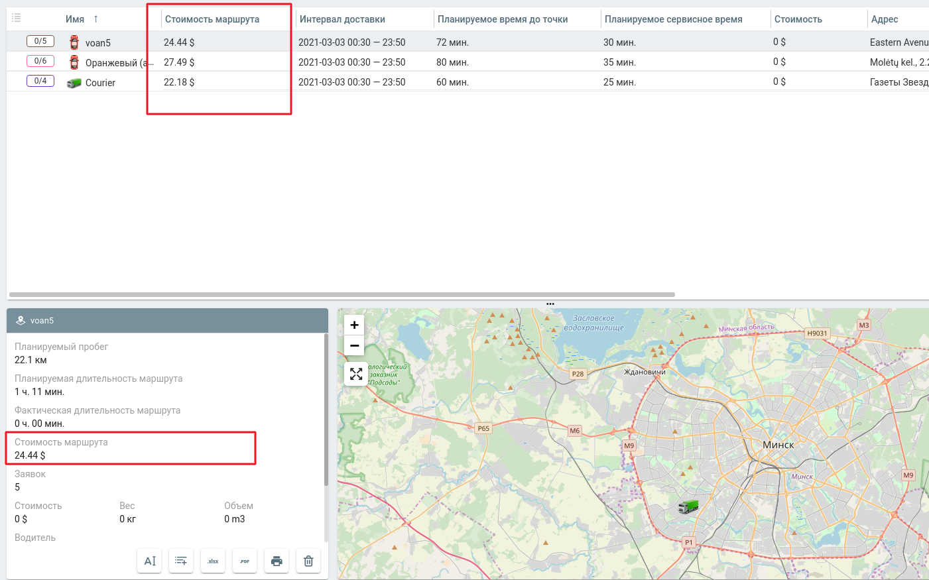Viewport: 929px width, 580px height.
Task: Open column list settings icon
Action: pyautogui.click(x=17, y=18)
